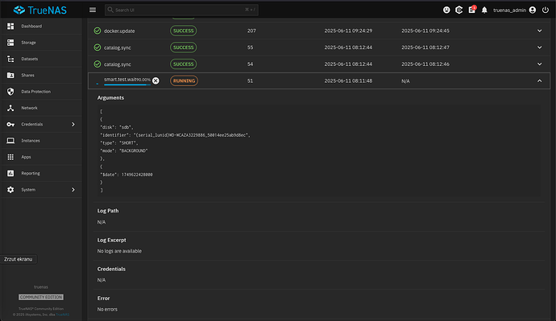This screenshot has width=556, height=321.
Task: Expand the catalog.sync job with ID 55
Action: tap(539, 47)
